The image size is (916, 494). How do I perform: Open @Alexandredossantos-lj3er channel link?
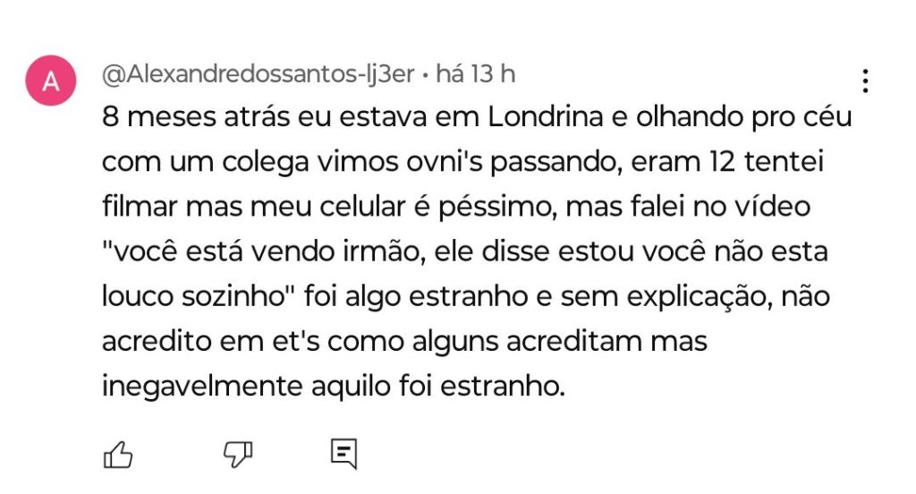click(x=259, y=74)
